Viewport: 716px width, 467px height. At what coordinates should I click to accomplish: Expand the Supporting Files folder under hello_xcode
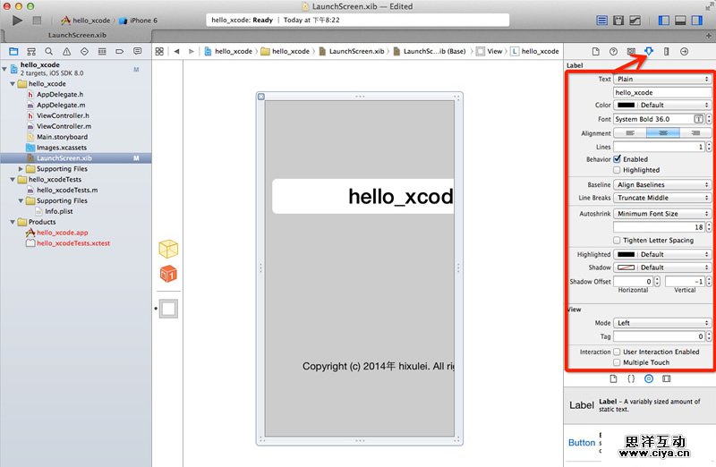[21, 169]
